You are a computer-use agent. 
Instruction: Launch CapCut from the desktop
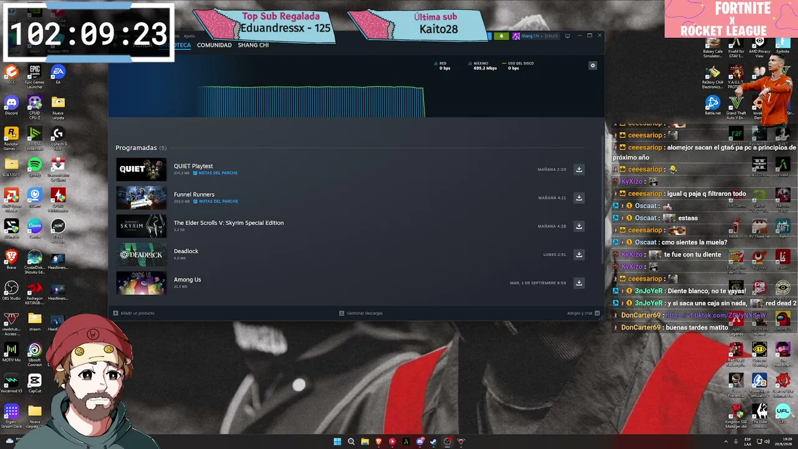coord(35,382)
